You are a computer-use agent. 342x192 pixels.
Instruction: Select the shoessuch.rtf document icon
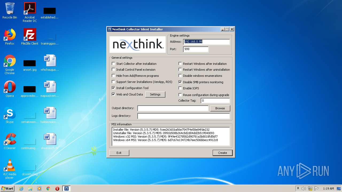(x=50, y=141)
